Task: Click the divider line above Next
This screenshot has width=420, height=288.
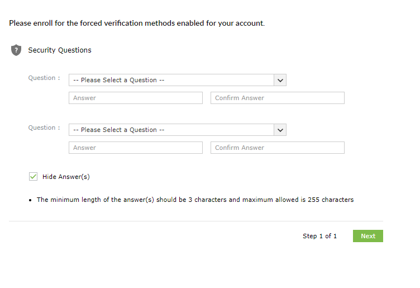Action: [195, 221]
